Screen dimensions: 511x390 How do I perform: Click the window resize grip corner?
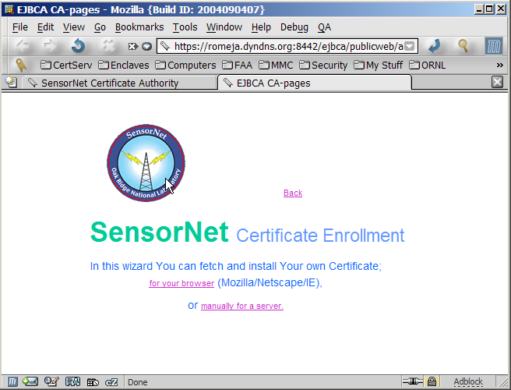pos(502,382)
